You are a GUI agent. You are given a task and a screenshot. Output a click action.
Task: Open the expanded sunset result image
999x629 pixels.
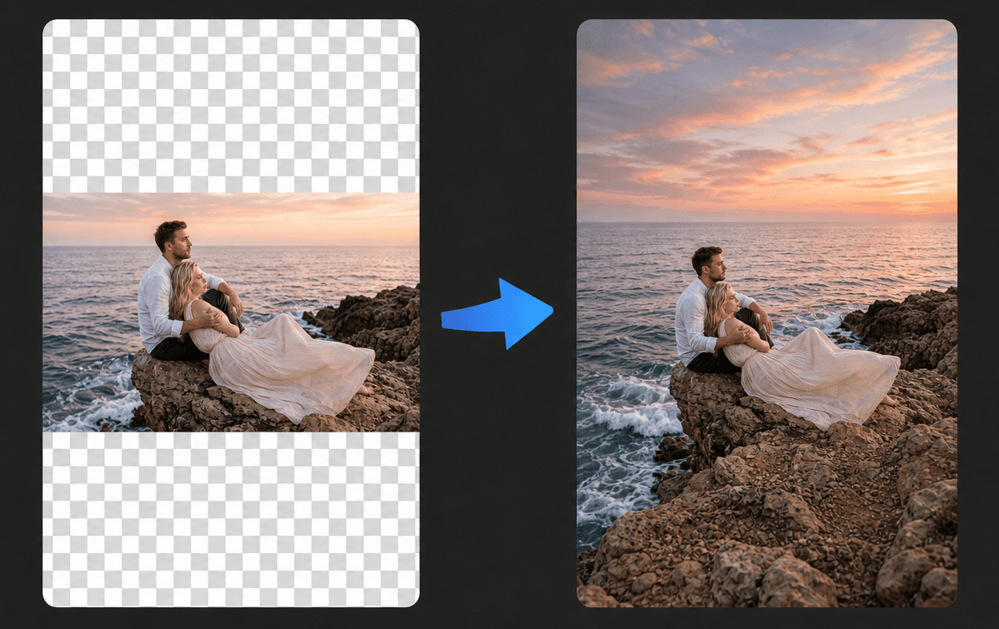coord(766,312)
